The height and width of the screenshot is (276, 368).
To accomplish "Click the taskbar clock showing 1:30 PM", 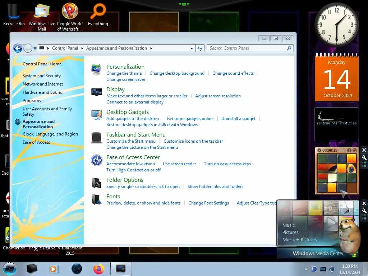I will pos(350,269).
